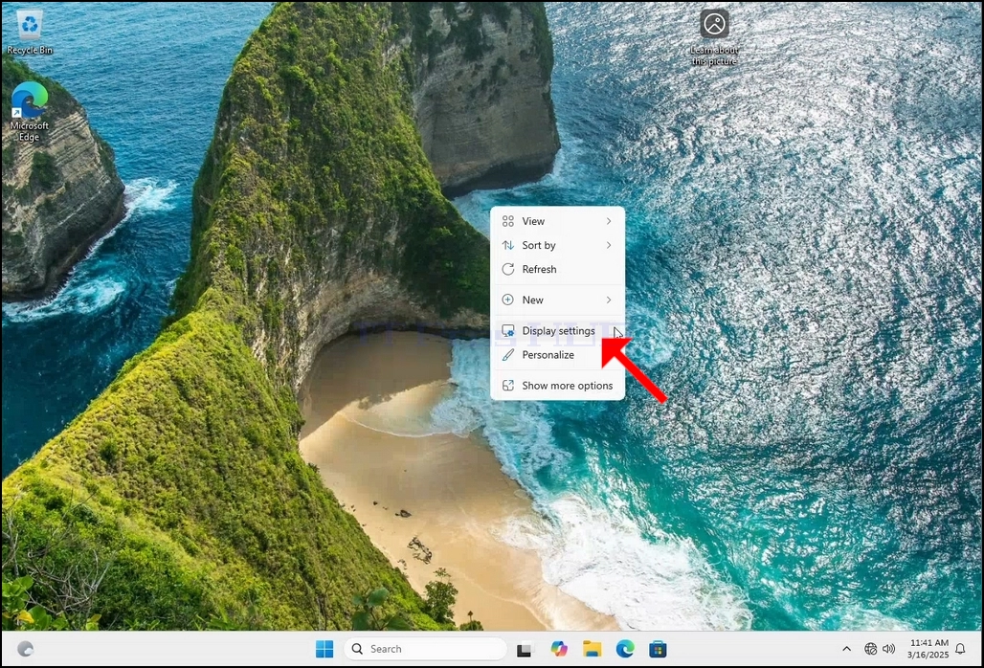Screen dimensions: 984x668
Task: Open the New submenu
Action: [x=557, y=300]
